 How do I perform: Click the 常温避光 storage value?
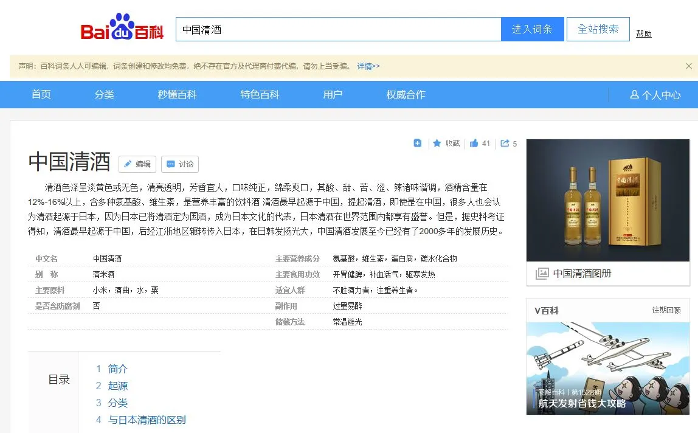[x=347, y=322]
